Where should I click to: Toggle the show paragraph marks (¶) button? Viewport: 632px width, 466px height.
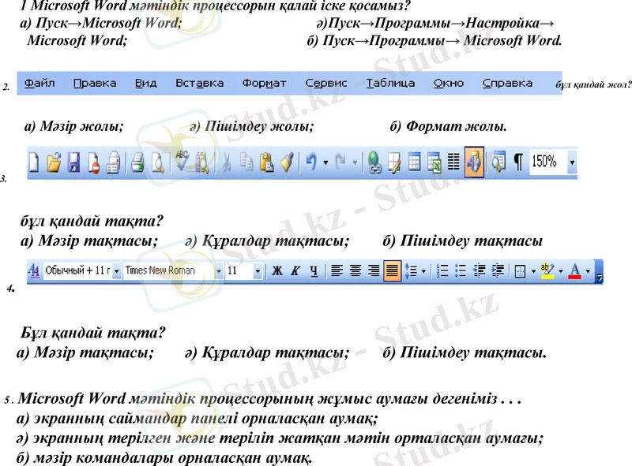click(518, 162)
